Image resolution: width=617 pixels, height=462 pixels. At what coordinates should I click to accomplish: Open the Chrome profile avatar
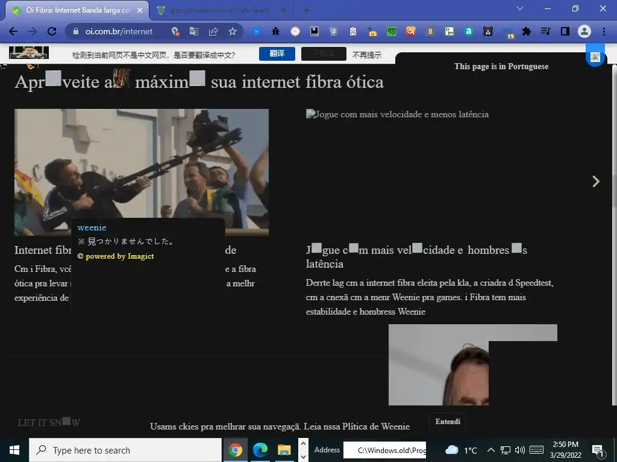pos(584,31)
